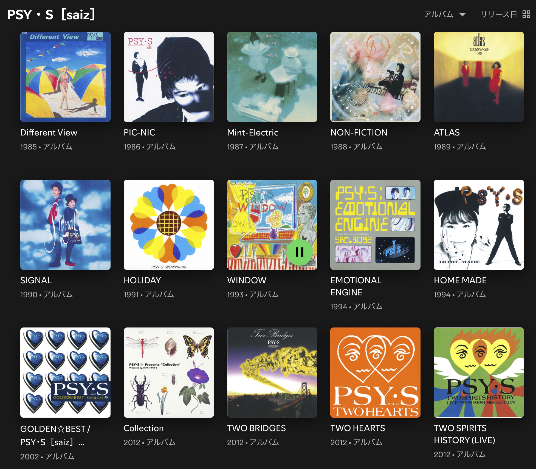Open the EMOTIONAL ENGINE album cover
The image size is (536, 469).
(x=375, y=225)
